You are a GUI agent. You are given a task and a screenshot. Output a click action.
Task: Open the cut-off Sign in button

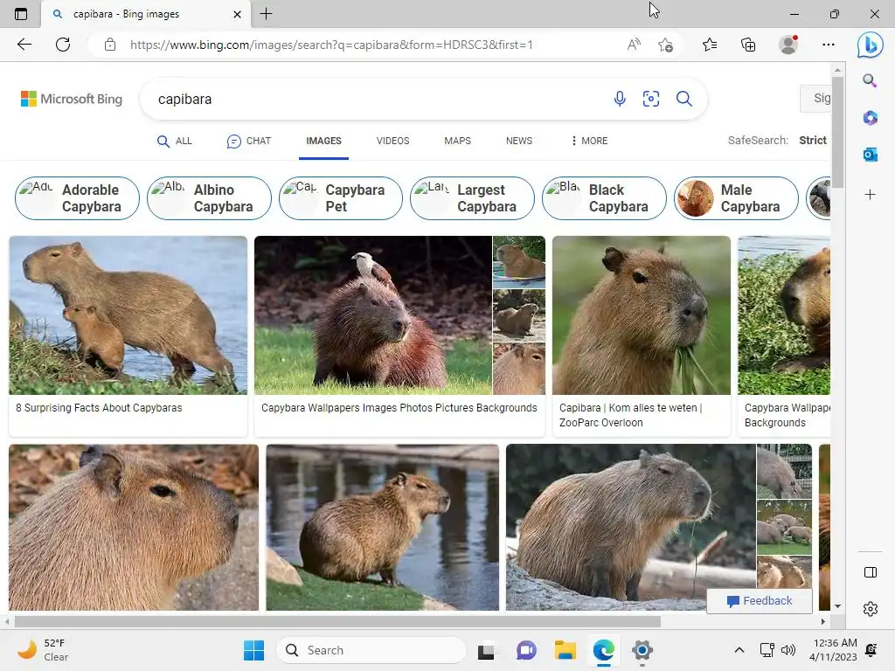click(815, 98)
